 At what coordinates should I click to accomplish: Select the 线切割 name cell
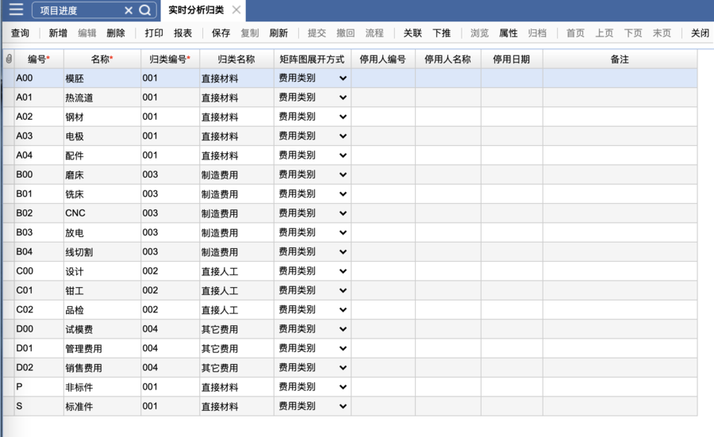tap(102, 251)
